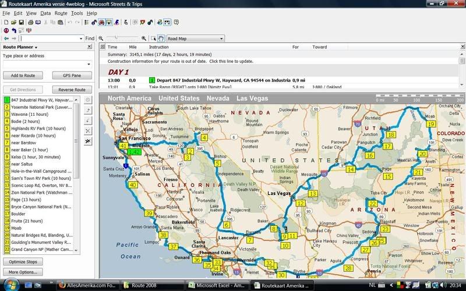This screenshot has height=291, width=466.
Task: Click the Reverse Route button
Action: pyautogui.click(x=72, y=90)
